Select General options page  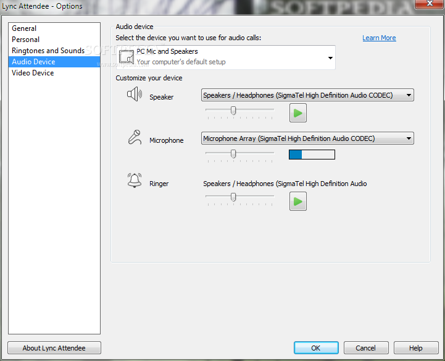pos(54,28)
